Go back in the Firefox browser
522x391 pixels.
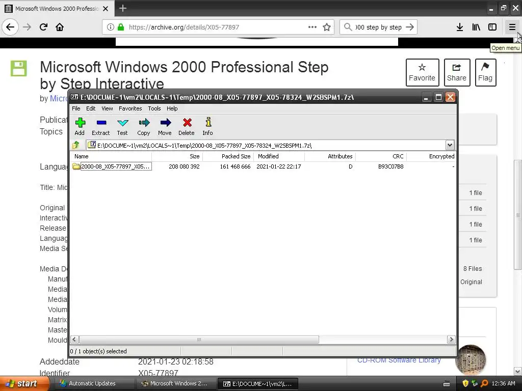10,27
